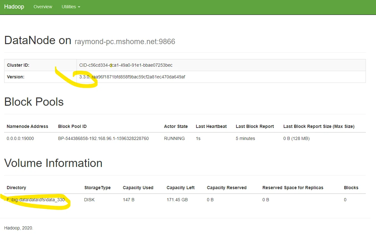
Task: Click the Last Heartbeat column header
Action: (x=211, y=126)
